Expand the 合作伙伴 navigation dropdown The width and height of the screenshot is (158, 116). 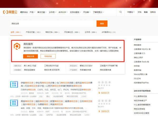(x=63, y=12)
